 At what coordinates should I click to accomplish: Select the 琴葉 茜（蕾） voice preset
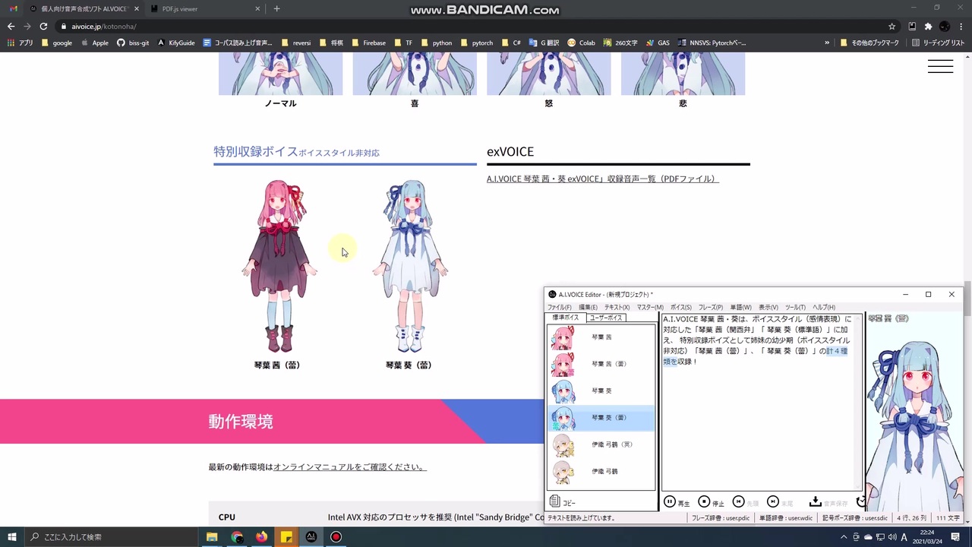pos(601,364)
